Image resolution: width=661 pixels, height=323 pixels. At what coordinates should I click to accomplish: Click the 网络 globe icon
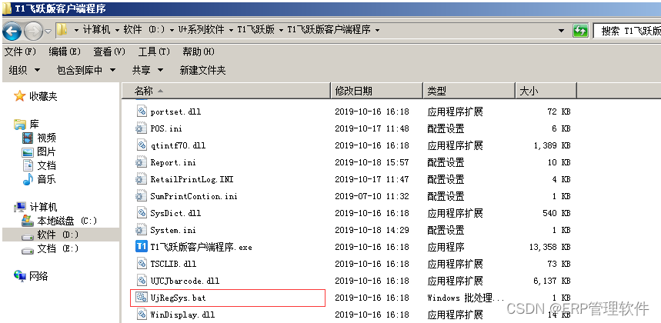(20, 276)
